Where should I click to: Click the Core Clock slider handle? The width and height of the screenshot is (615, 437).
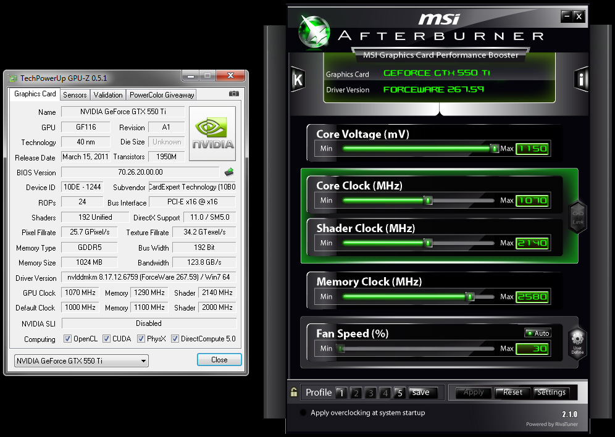tap(429, 200)
